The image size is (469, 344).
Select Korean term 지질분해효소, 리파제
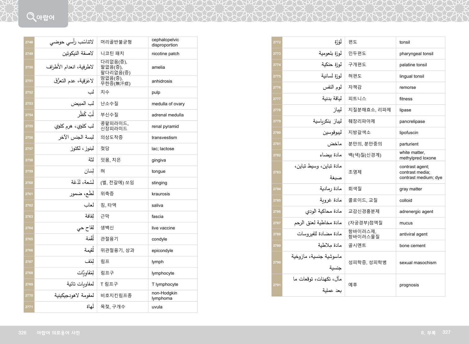[x=369, y=110]
